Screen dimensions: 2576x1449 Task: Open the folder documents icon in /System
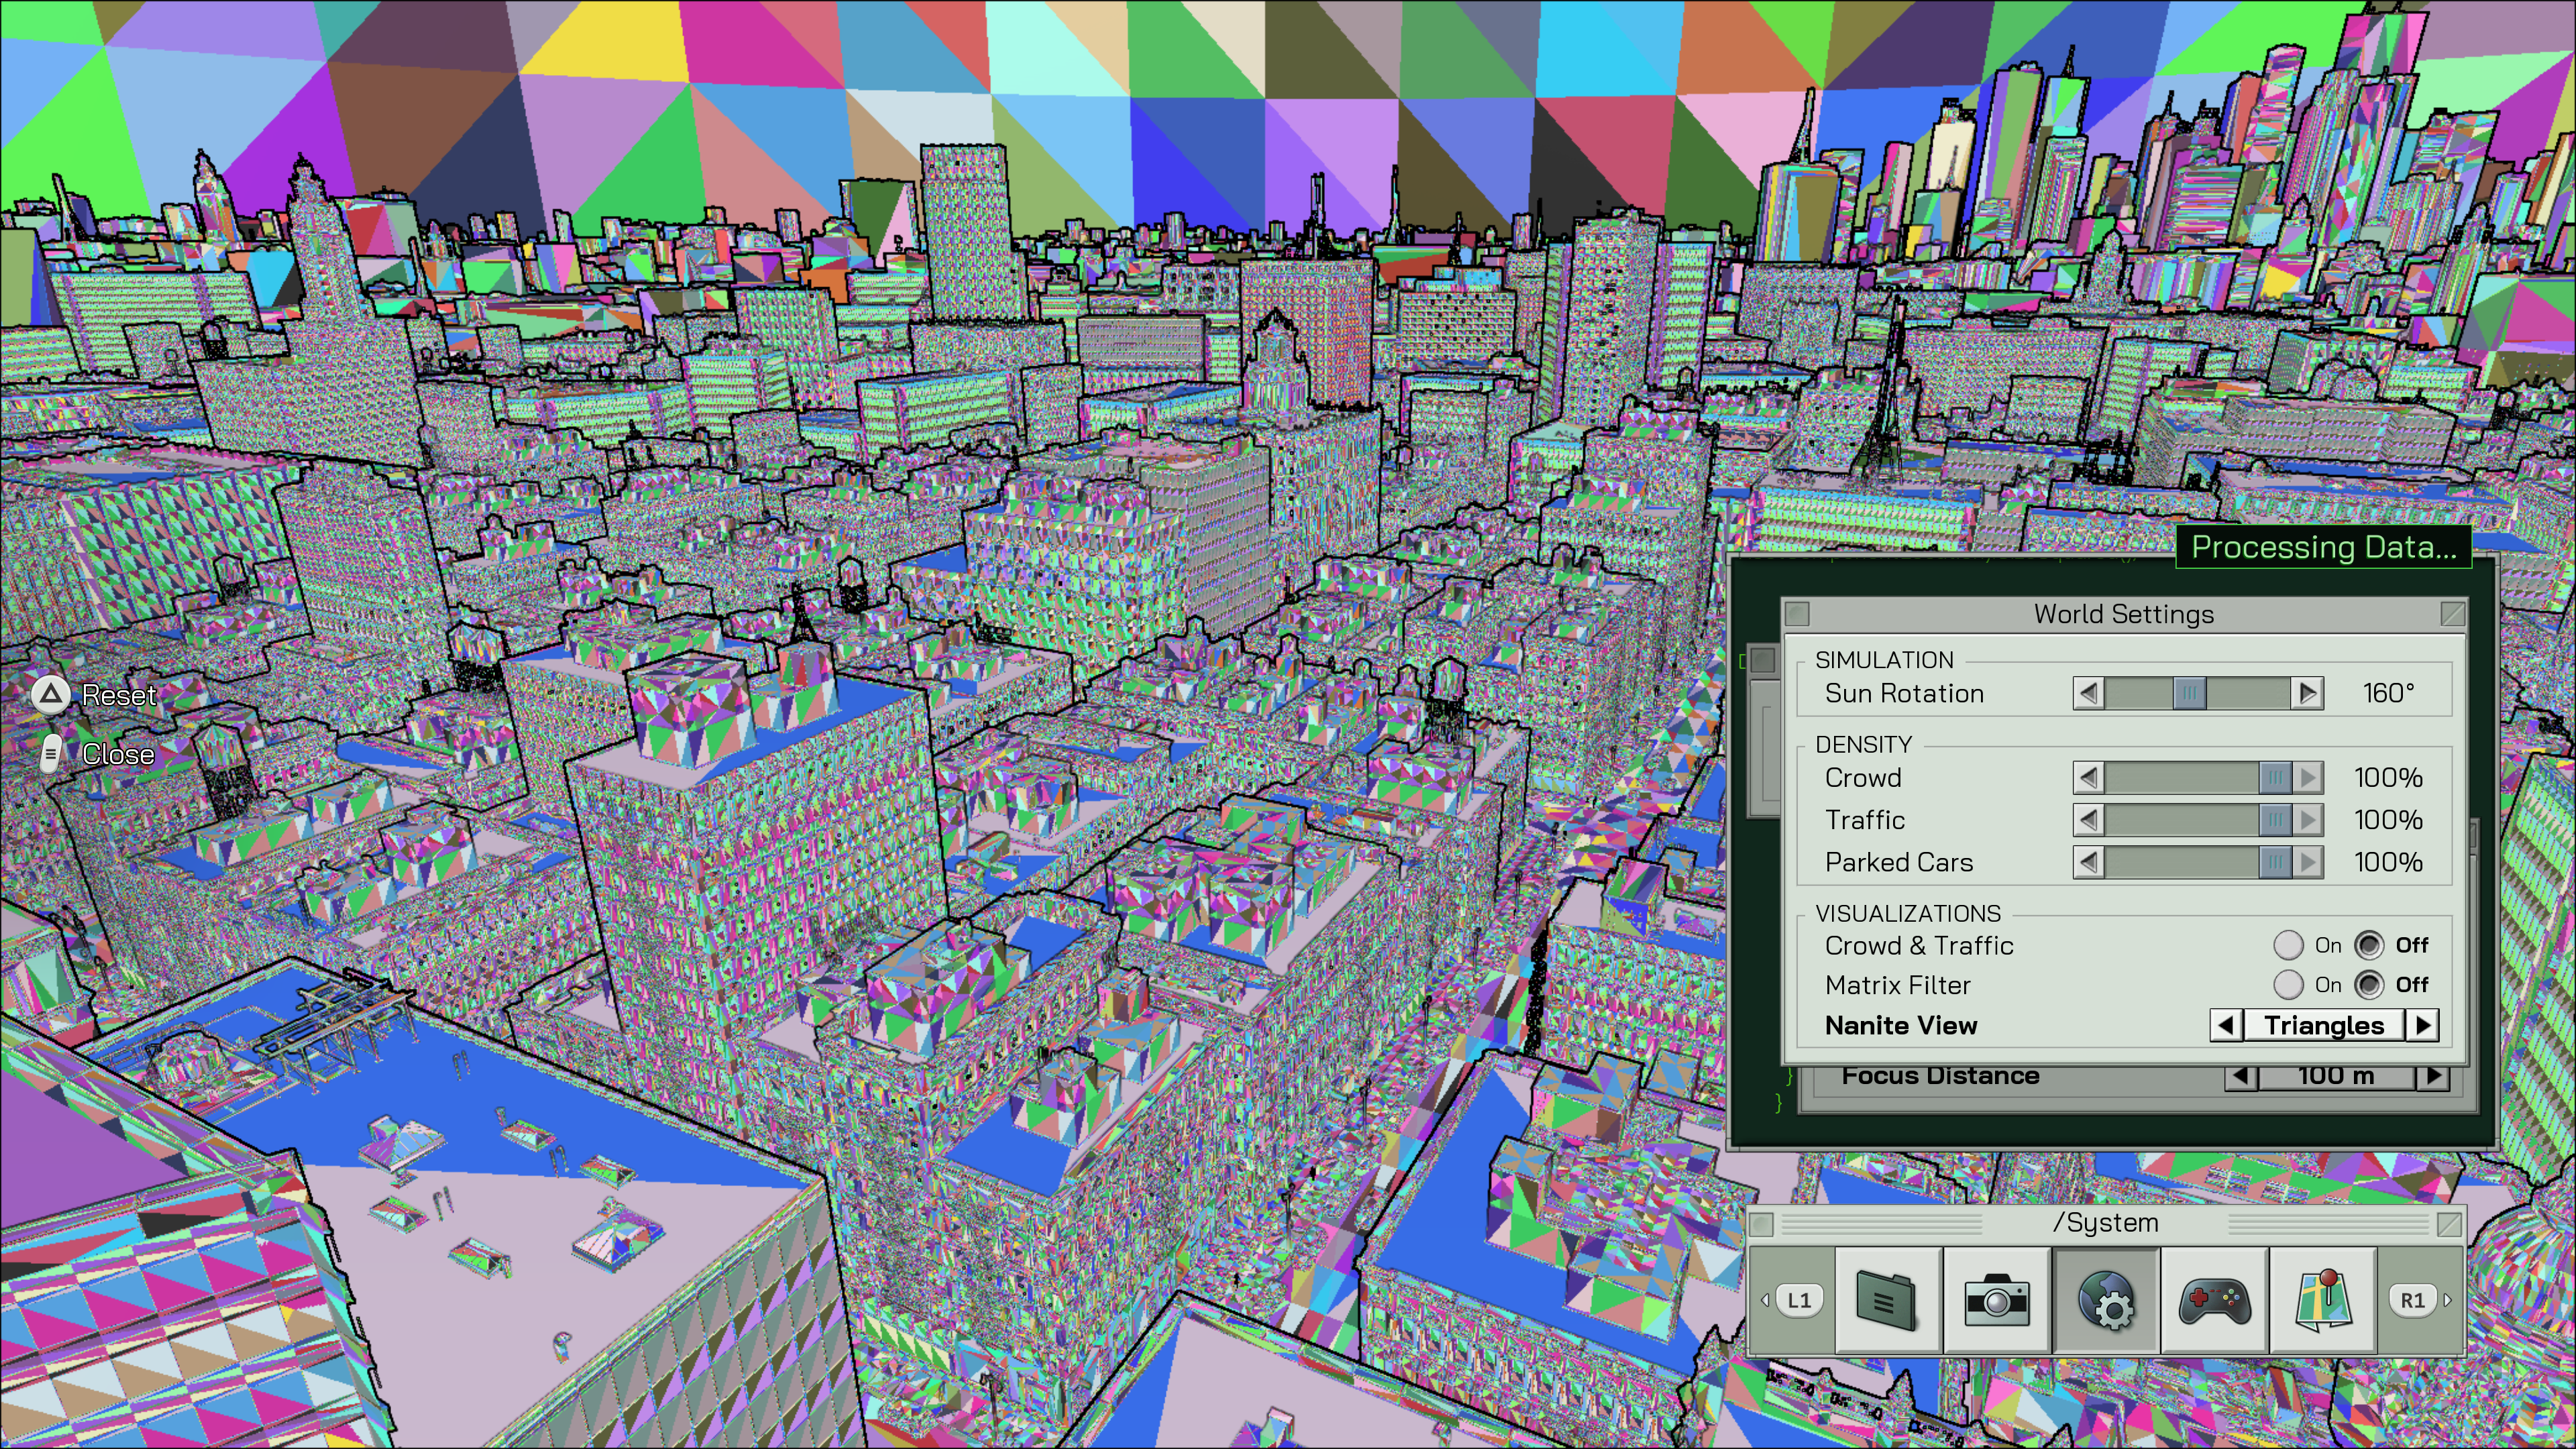point(1888,1300)
